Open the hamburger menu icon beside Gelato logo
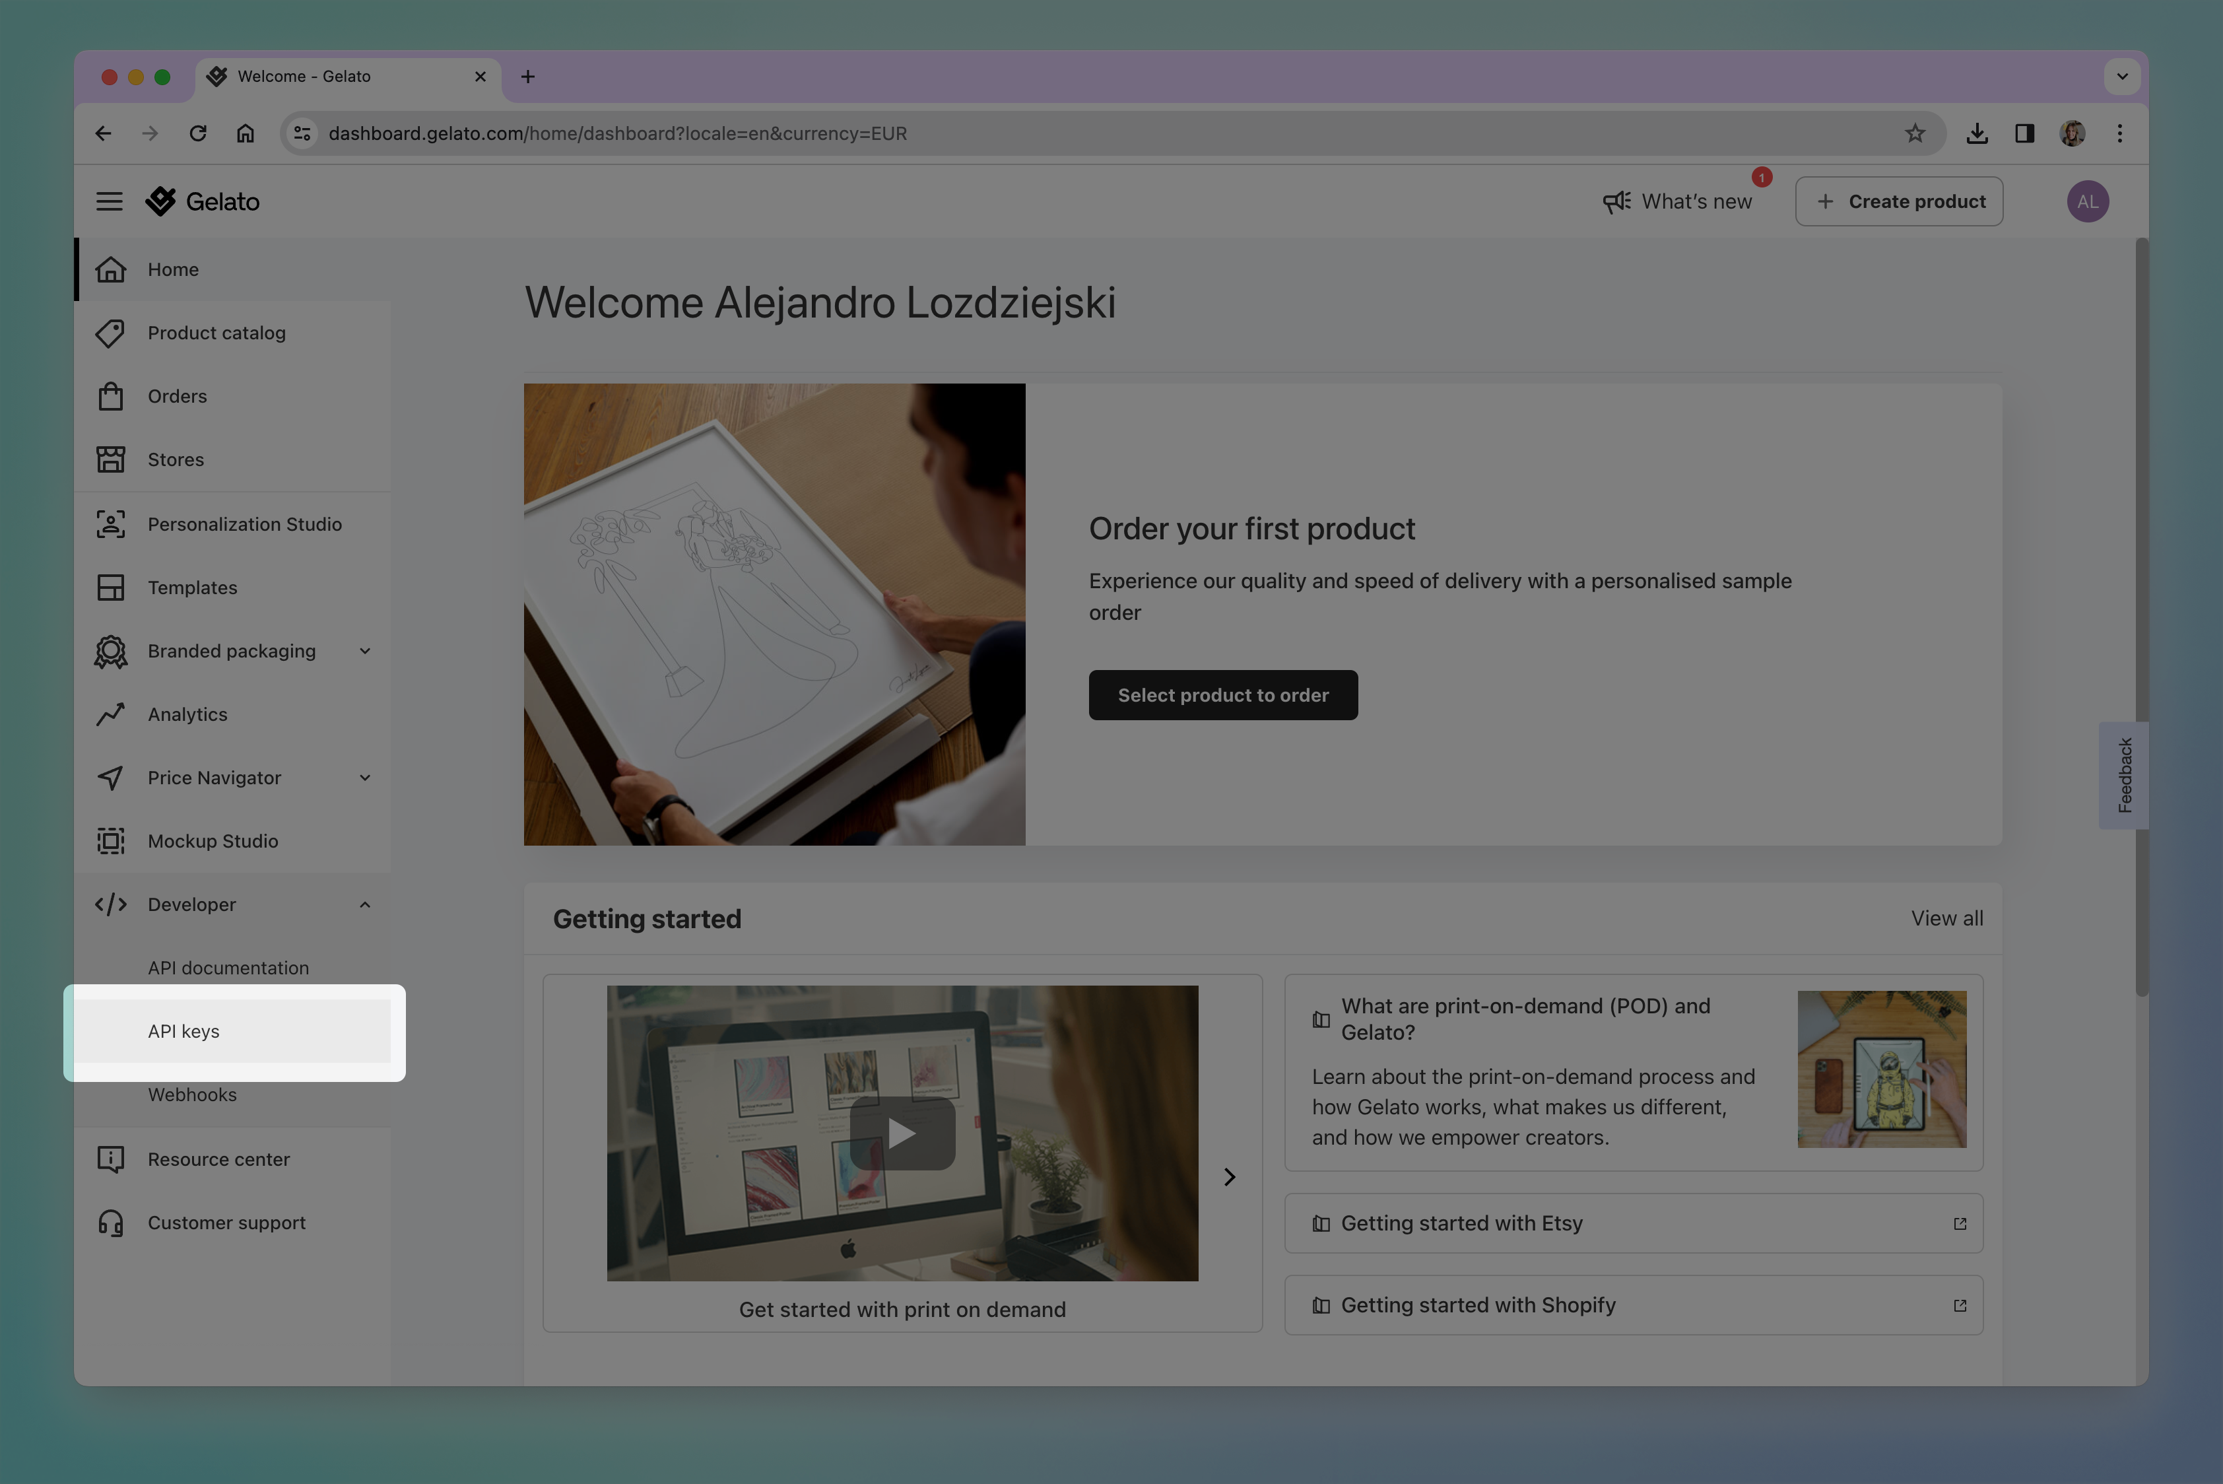The height and width of the screenshot is (1484, 2223). click(x=110, y=201)
